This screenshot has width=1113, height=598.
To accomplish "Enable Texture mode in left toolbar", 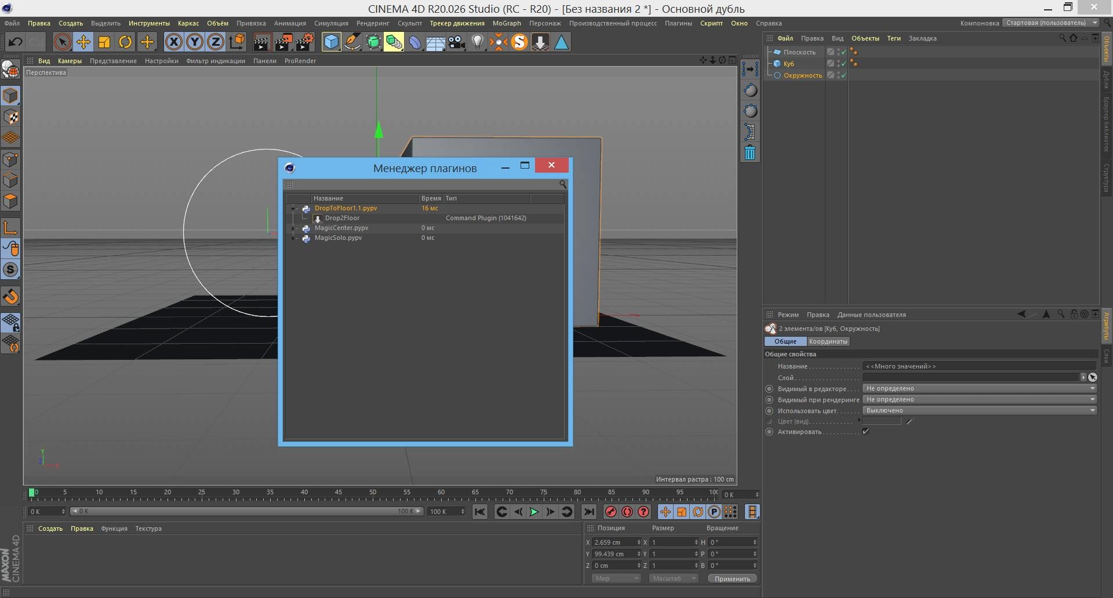I will [10, 117].
